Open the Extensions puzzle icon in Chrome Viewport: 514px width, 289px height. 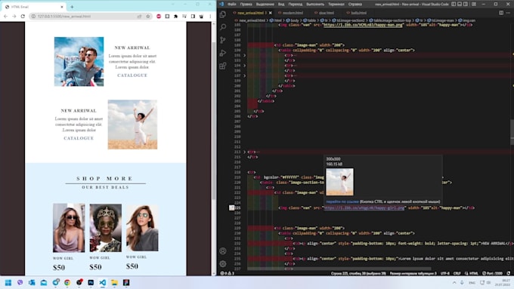point(175,16)
